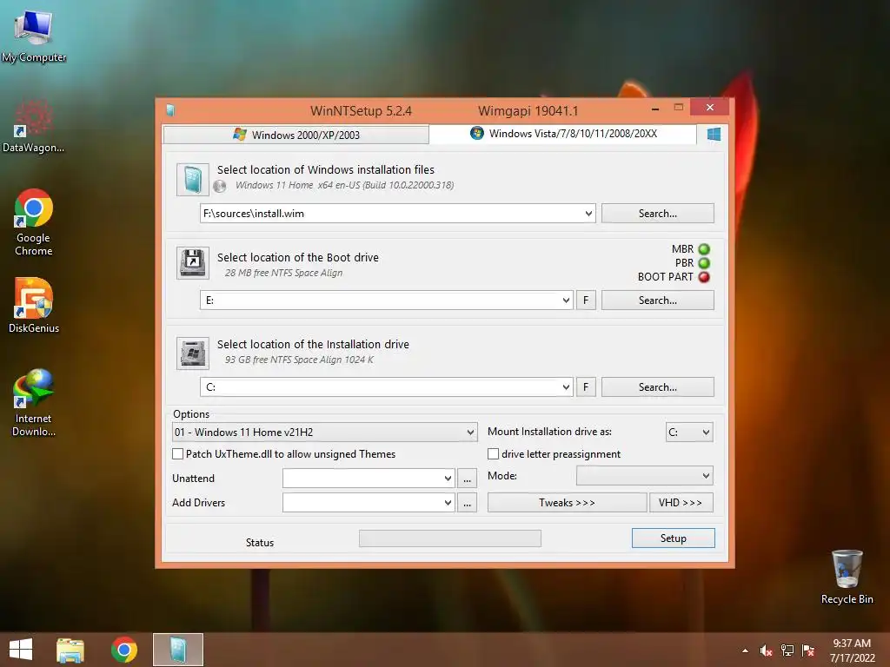The width and height of the screenshot is (890, 667).
Task: Open the VHD options
Action: point(681,503)
